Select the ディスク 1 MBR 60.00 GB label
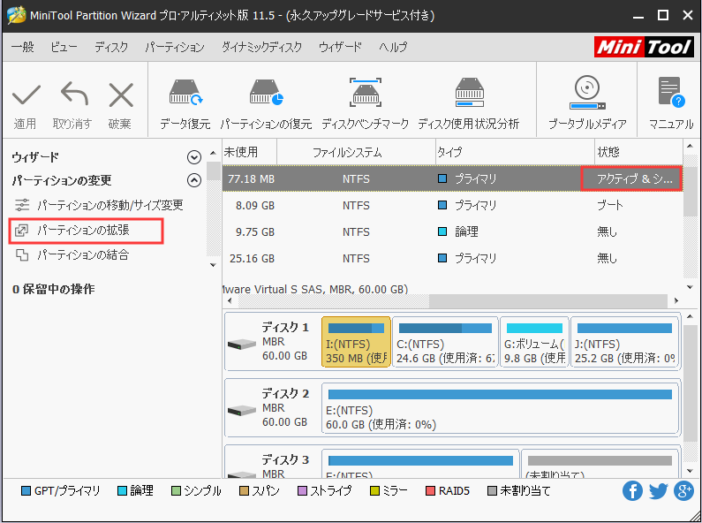The image size is (702, 523). 285,341
